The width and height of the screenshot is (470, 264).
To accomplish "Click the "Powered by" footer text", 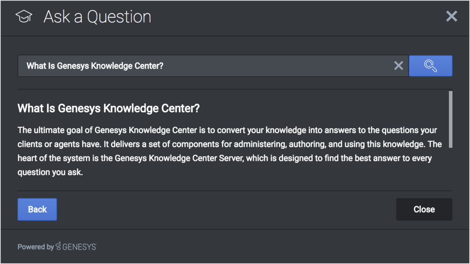I will click(x=36, y=247).
